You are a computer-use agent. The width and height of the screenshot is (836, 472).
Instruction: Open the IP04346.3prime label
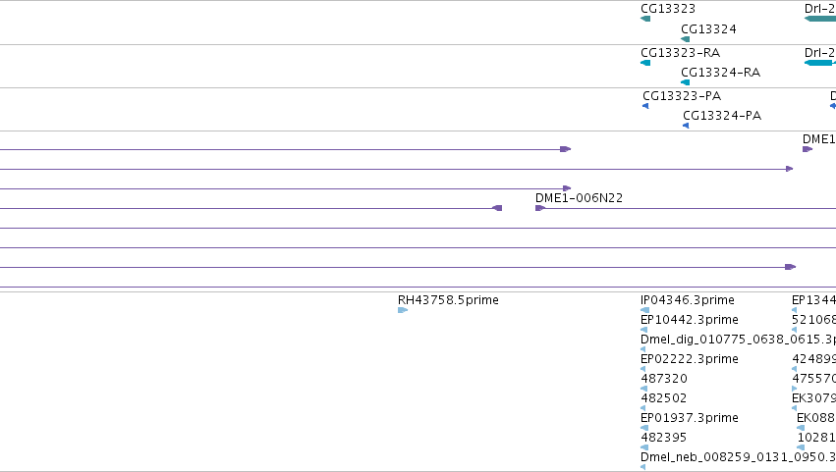(x=688, y=300)
